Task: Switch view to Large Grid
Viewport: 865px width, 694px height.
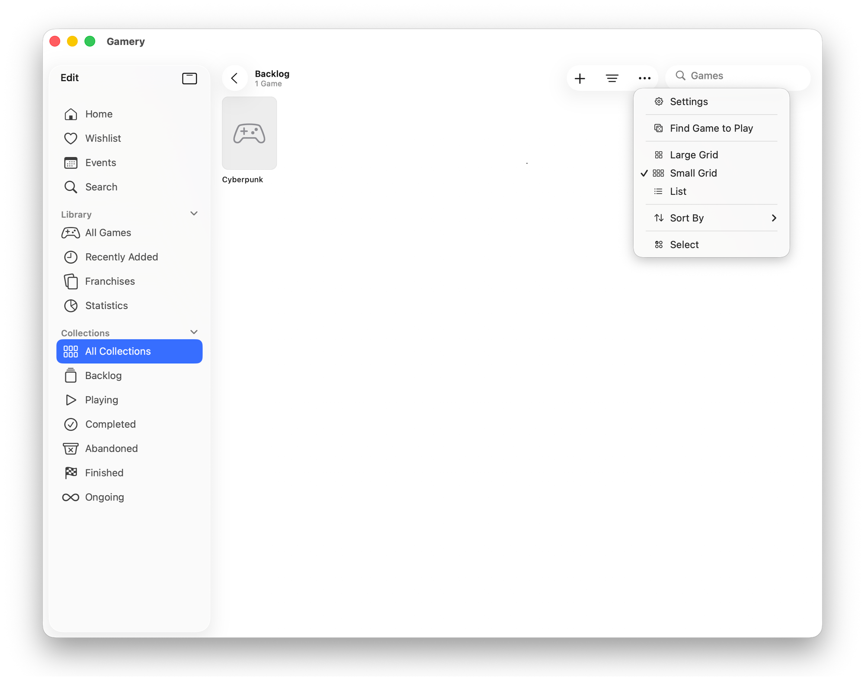Action: 694,155
